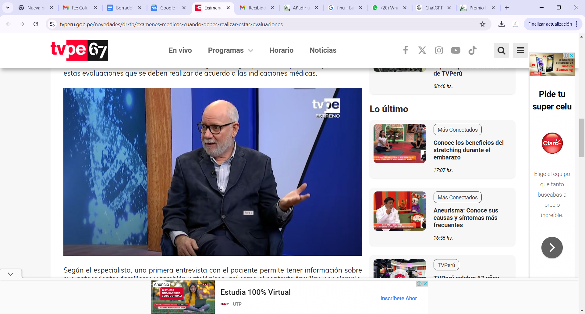Viewport: 585px width, 314px height.
Task: Open the stretching article thumbnail
Action: (400, 143)
